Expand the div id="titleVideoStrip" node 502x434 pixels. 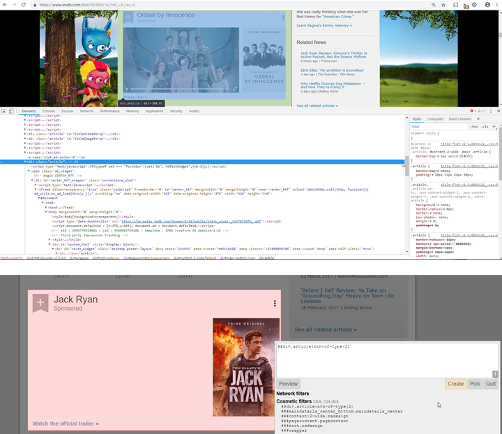pyautogui.click(x=25, y=134)
